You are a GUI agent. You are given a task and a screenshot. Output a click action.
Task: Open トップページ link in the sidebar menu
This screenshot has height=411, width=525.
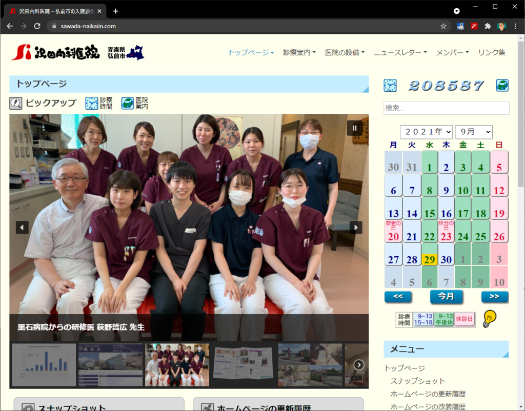[x=404, y=368]
